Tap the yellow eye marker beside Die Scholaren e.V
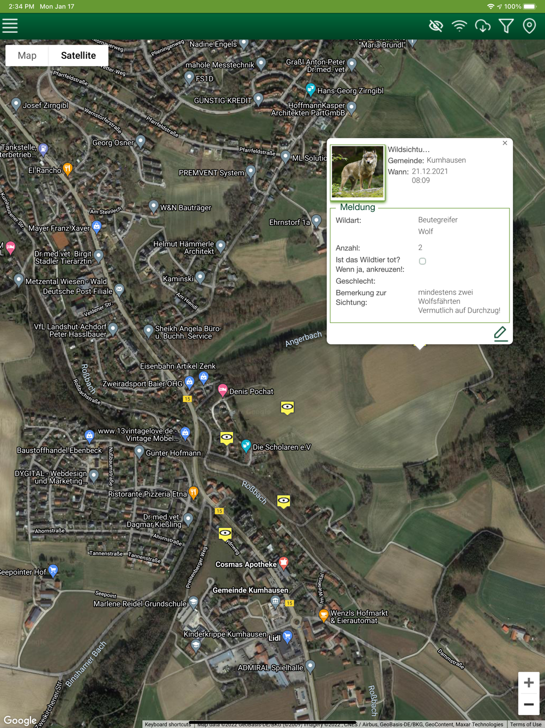Image resolution: width=545 pixels, height=728 pixels. tap(227, 438)
